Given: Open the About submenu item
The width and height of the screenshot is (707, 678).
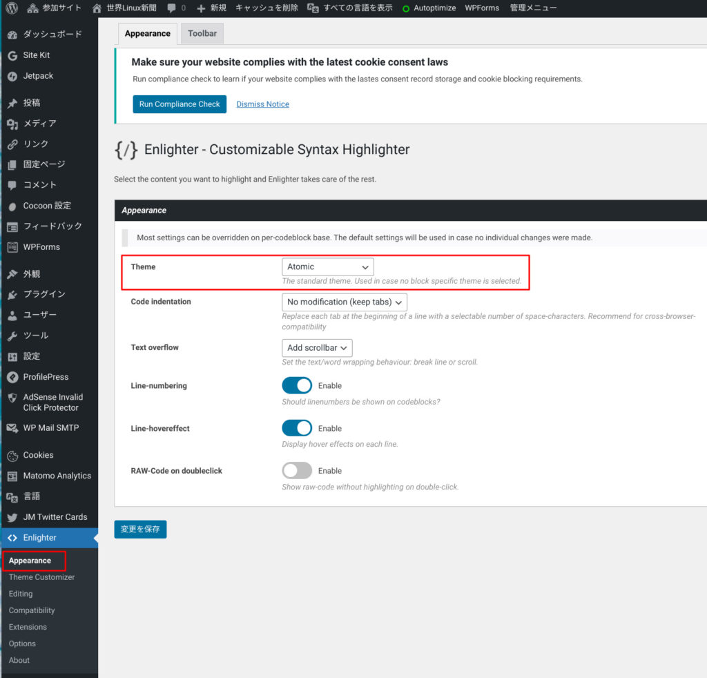Looking at the screenshot, I should click(19, 661).
